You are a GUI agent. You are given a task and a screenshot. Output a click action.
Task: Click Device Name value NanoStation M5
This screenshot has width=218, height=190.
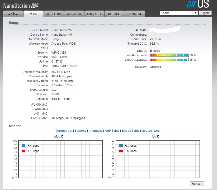tap(61, 35)
